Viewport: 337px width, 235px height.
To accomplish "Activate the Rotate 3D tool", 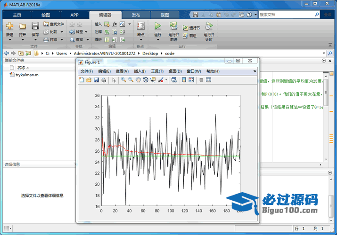I will pos(145,80).
